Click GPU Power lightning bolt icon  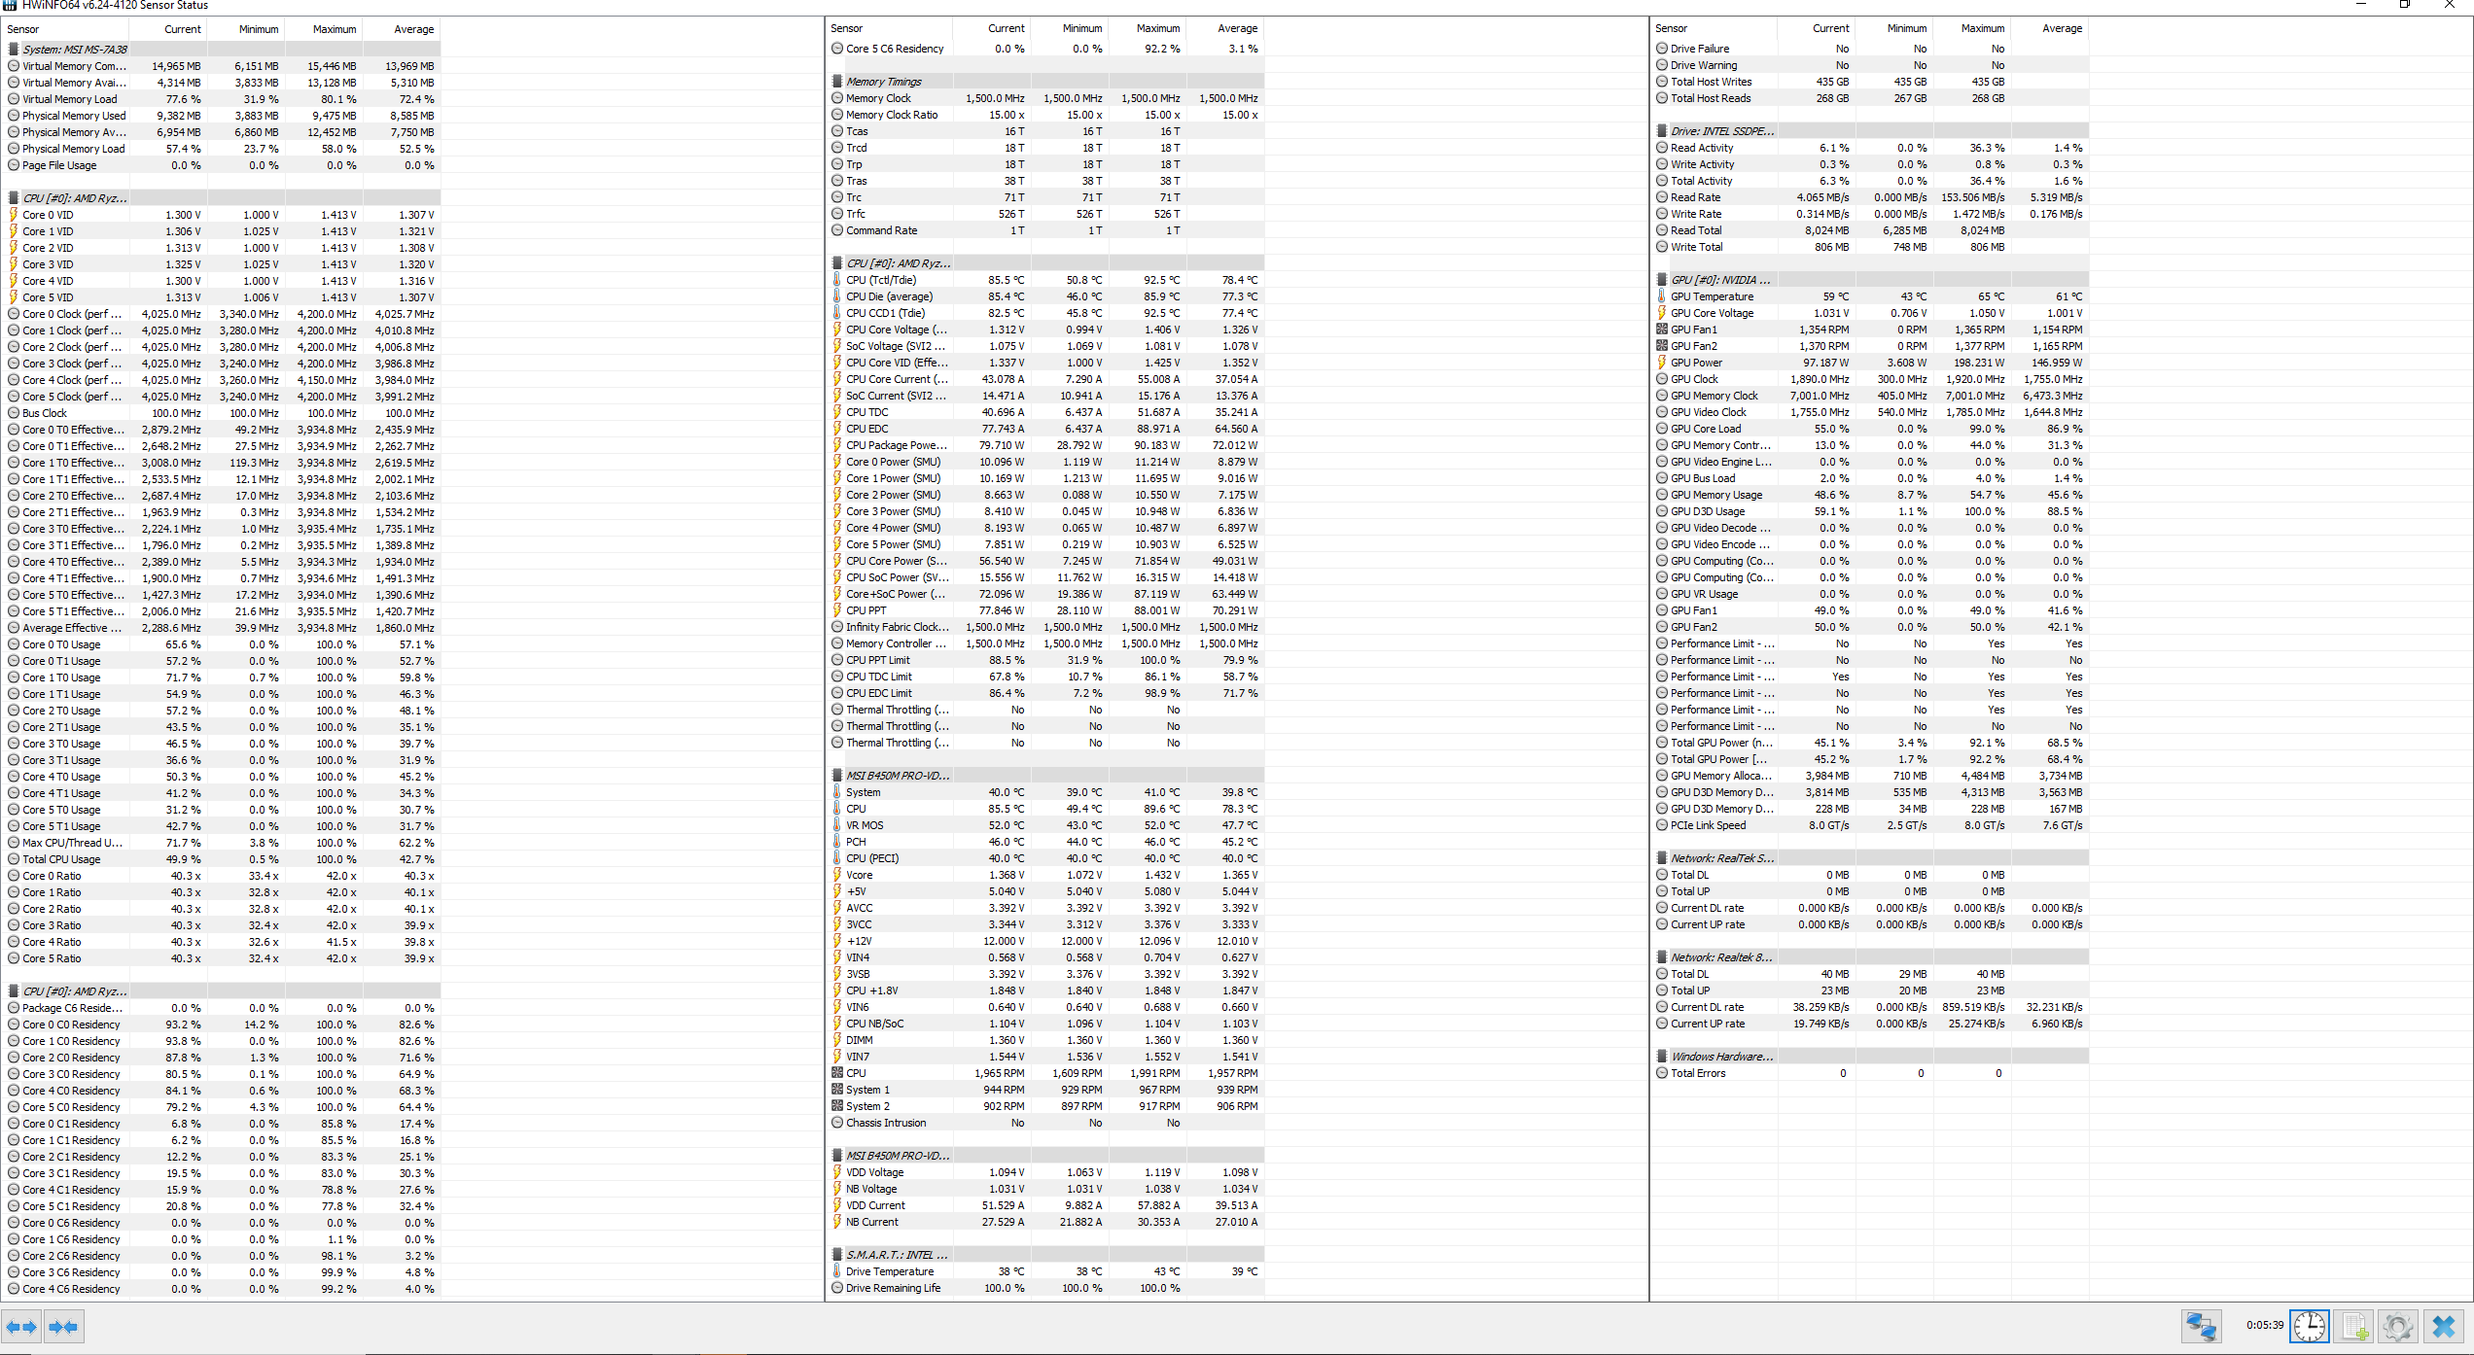click(x=1662, y=363)
